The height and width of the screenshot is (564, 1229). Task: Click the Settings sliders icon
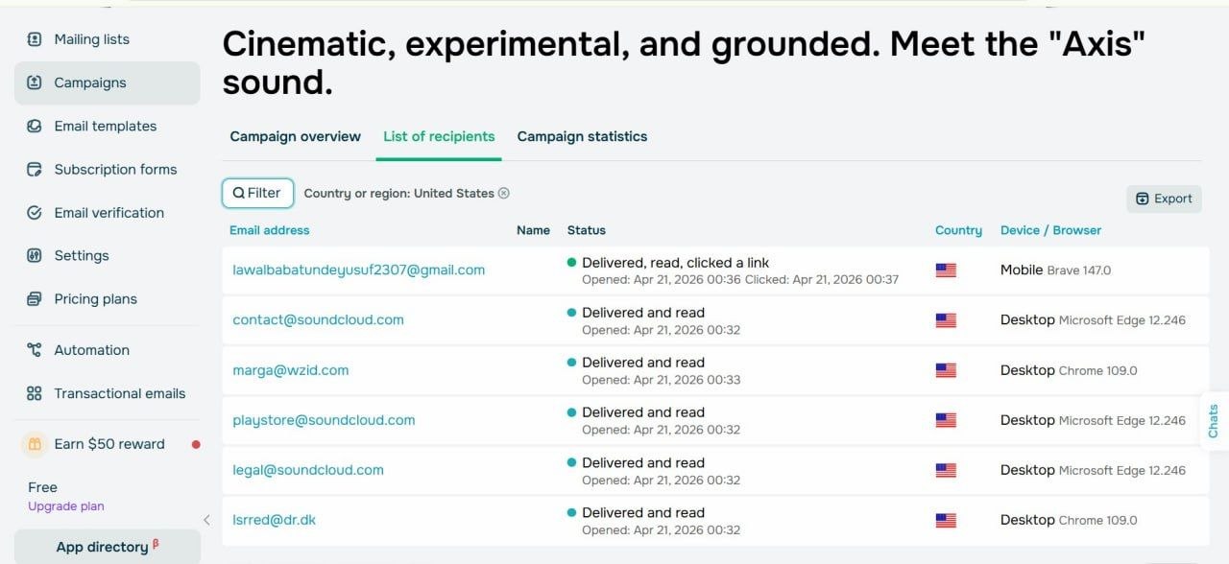35,255
